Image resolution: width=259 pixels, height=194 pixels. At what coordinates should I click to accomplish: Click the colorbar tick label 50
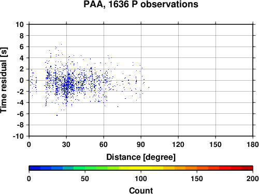(85, 178)
